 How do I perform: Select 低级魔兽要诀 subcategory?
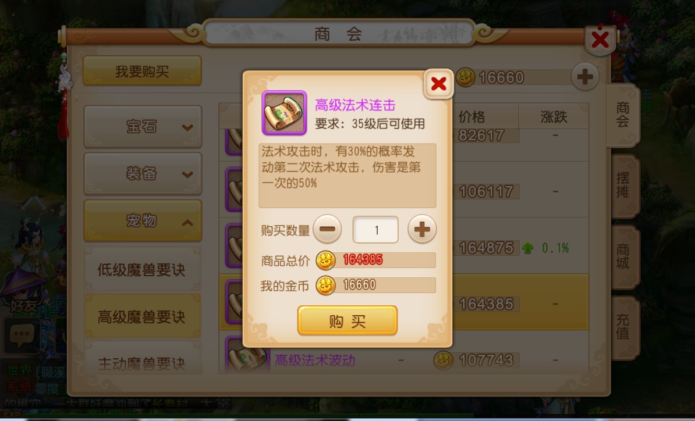pos(143,269)
